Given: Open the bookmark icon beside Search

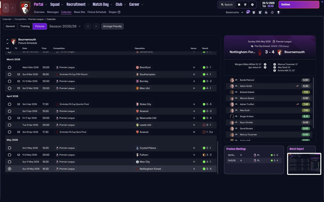Looking at the screenshot, I should click(x=239, y=5).
